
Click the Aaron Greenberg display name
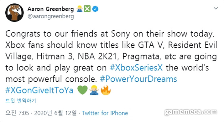pos(50,9)
